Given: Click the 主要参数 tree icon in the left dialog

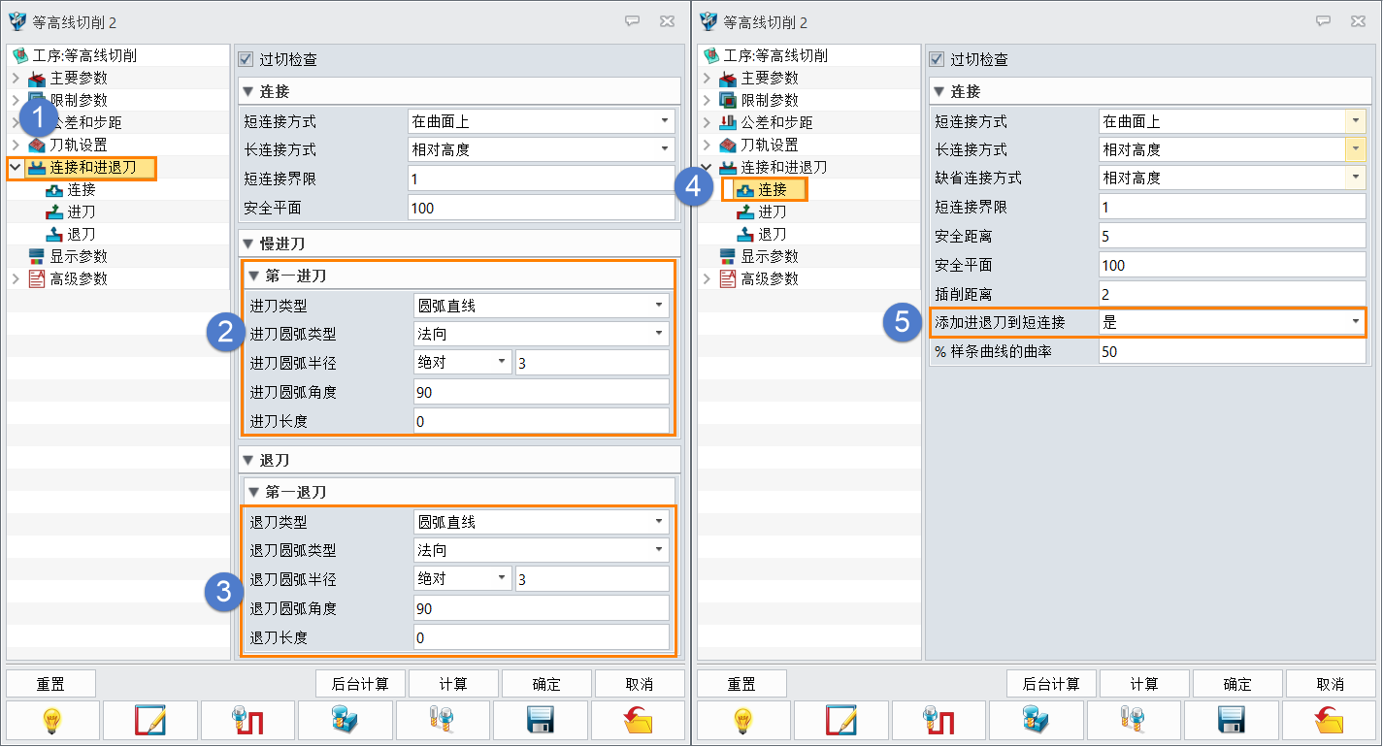Looking at the screenshot, I should (38, 78).
